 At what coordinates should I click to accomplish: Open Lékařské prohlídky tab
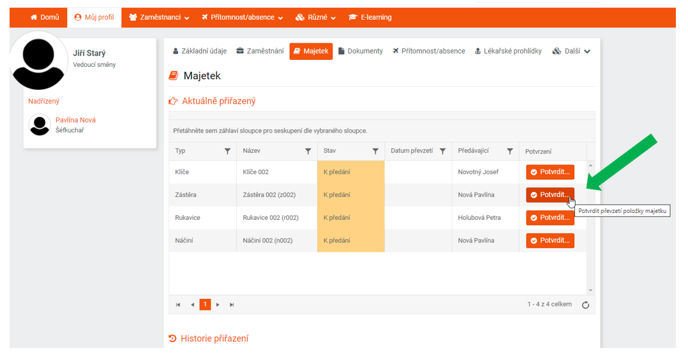(508, 51)
